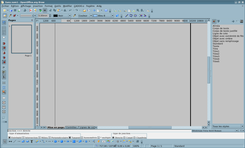Open the Bleu 8 fill color dropdown
Image resolution: width=245 pixels, height=148 pixels.
click(x=112, y=16)
